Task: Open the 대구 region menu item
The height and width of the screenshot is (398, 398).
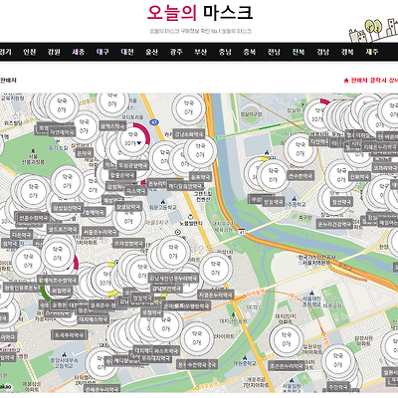Action: pyautogui.click(x=102, y=52)
